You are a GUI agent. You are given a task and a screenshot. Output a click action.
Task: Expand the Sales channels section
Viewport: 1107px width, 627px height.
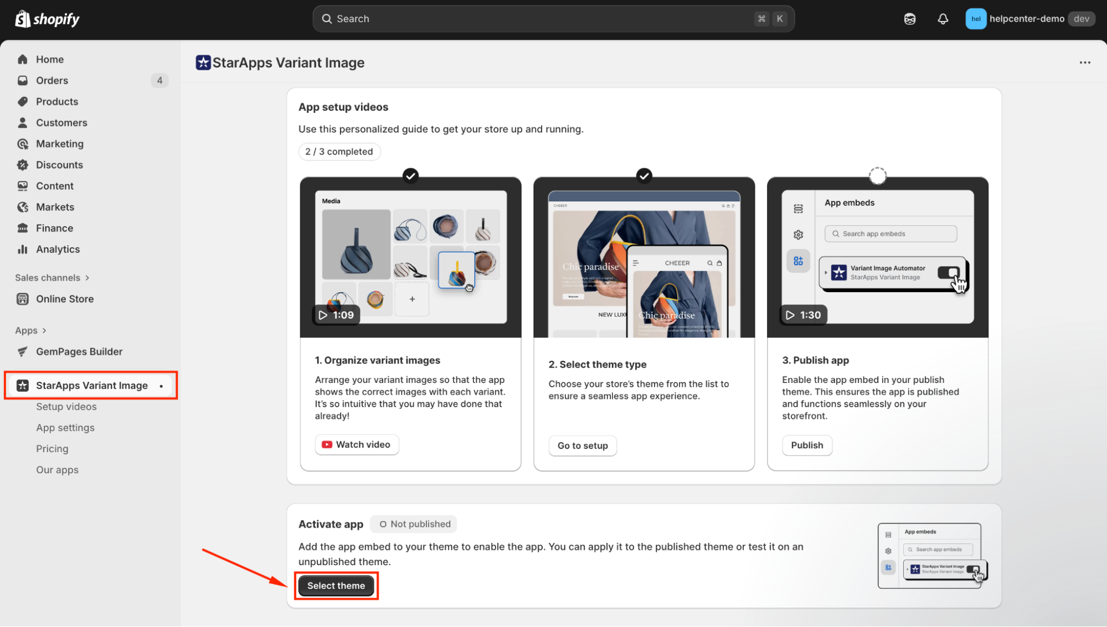coord(52,278)
